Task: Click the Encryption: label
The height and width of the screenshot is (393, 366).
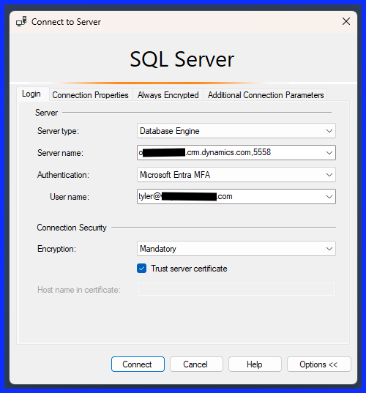Action: 56,249
